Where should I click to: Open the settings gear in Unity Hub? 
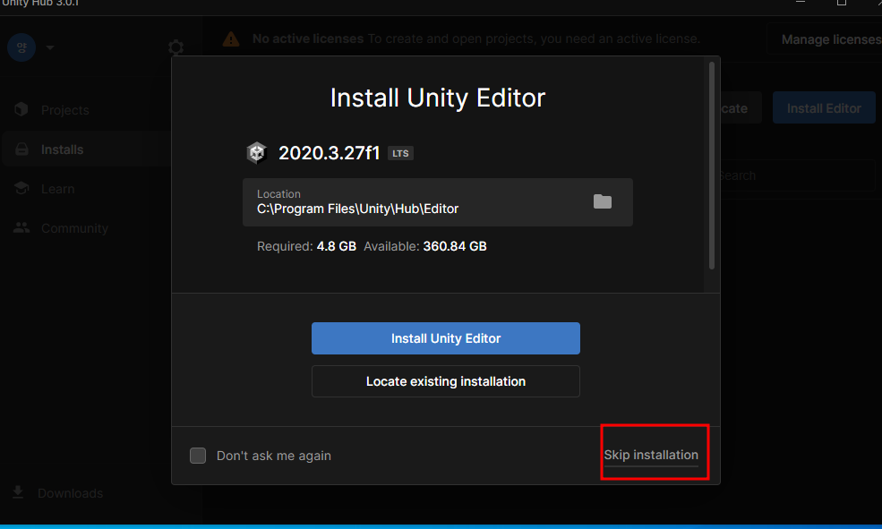[176, 47]
